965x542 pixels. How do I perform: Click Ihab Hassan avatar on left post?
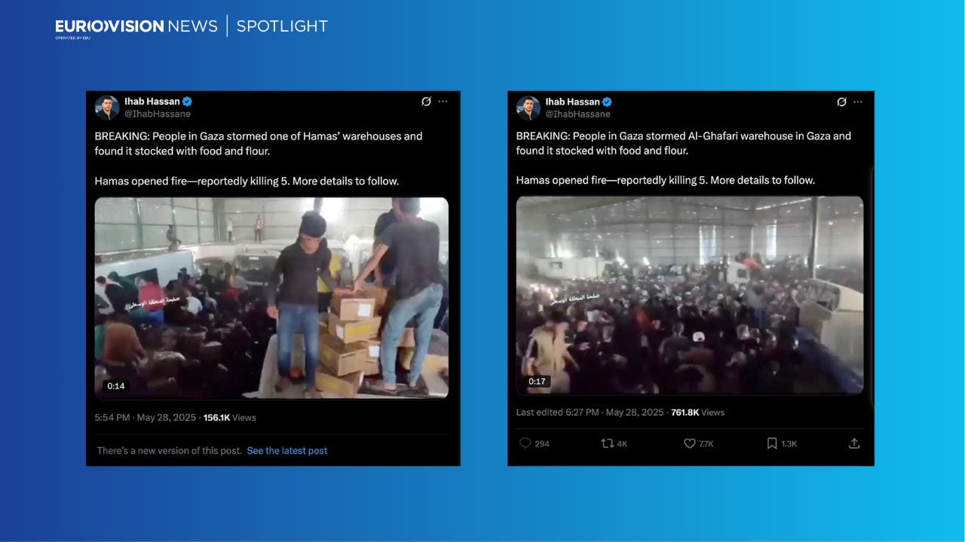[x=107, y=108]
